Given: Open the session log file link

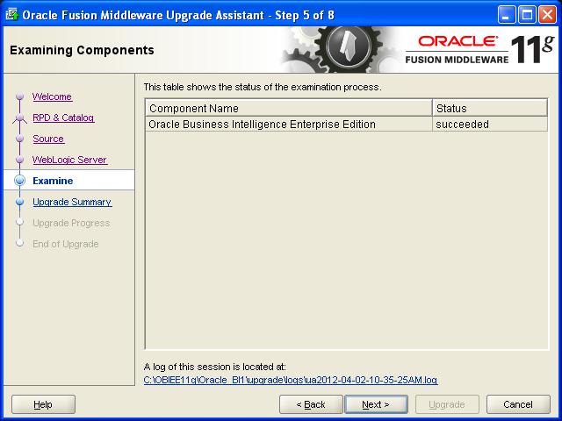Looking at the screenshot, I should click(x=291, y=380).
